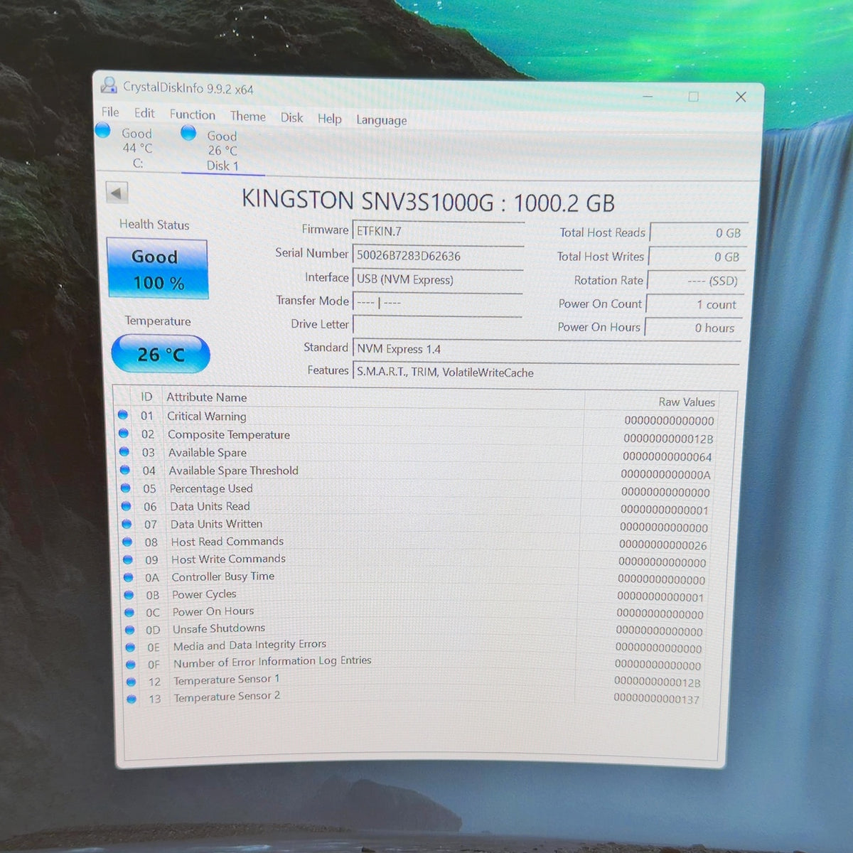The image size is (853, 853).
Task: Click the blue status dot for Disk 1
Action: click(x=188, y=132)
